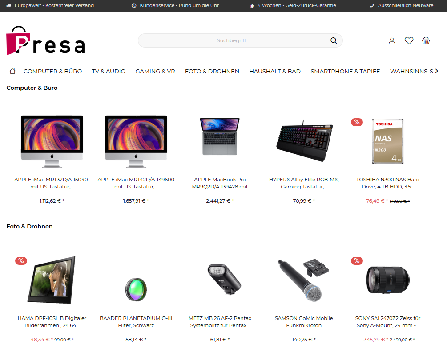Click the SAMSON GoMic microphone image
The width and height of the screenshot is (447, 348).
click(303, 280)
